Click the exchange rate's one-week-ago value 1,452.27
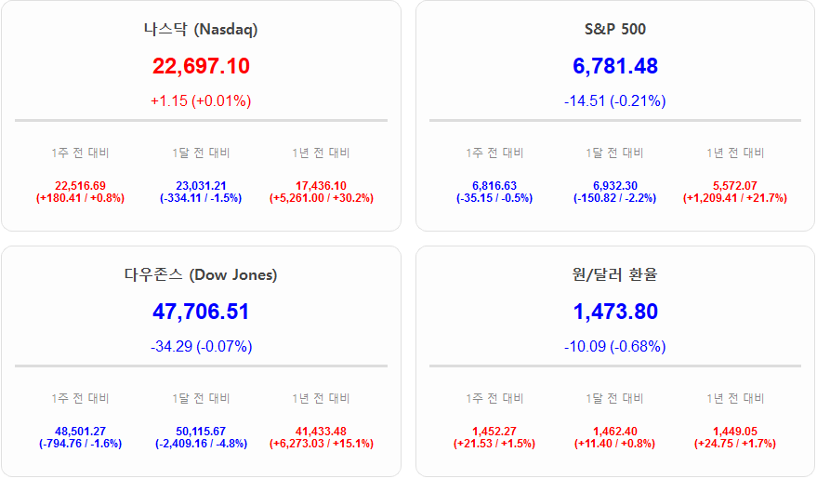Screen dimensions: 817x479 click(x=494, y=432)
